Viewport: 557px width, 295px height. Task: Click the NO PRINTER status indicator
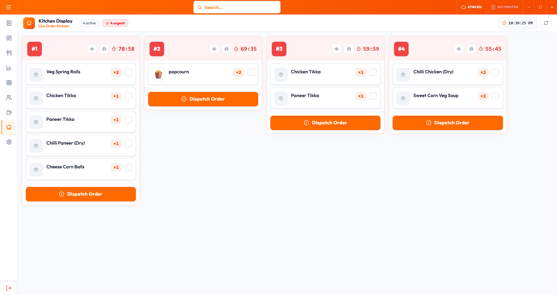(505, 7)
